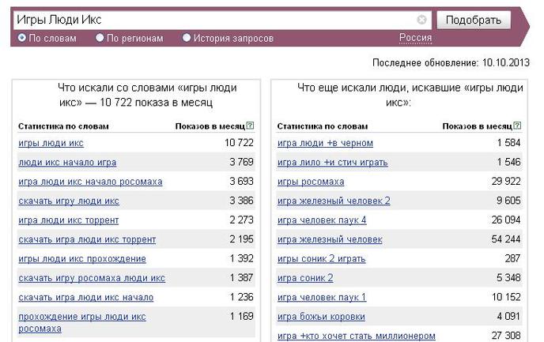Open help icon beside right 'Показов в месяц'
Screen dimensions: 544x342
coord(517,126)
